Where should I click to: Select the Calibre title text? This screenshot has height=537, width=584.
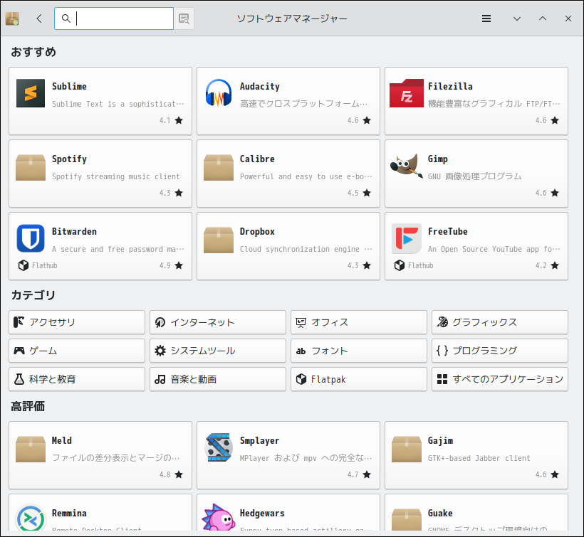[257, 159]
